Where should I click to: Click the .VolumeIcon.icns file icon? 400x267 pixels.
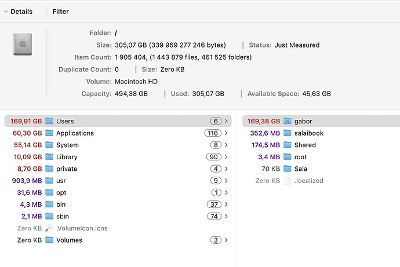(x=49, y=228)
